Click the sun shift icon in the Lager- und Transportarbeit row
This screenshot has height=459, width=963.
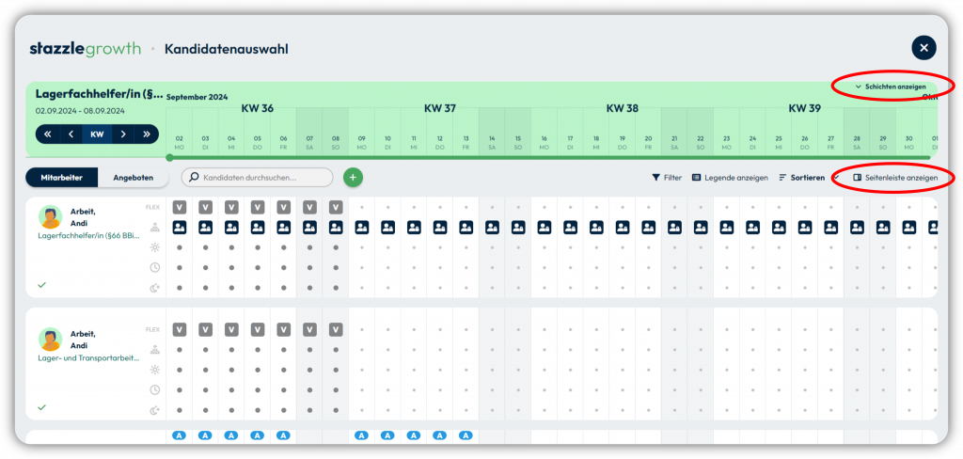[x=155, y=370]
